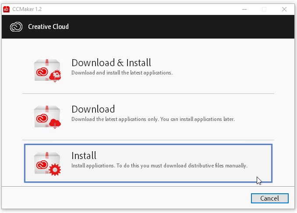Click the Install package gear icon
Image resolution: width=297 pixels, height=213 pixels.
[x=48, y=163]
